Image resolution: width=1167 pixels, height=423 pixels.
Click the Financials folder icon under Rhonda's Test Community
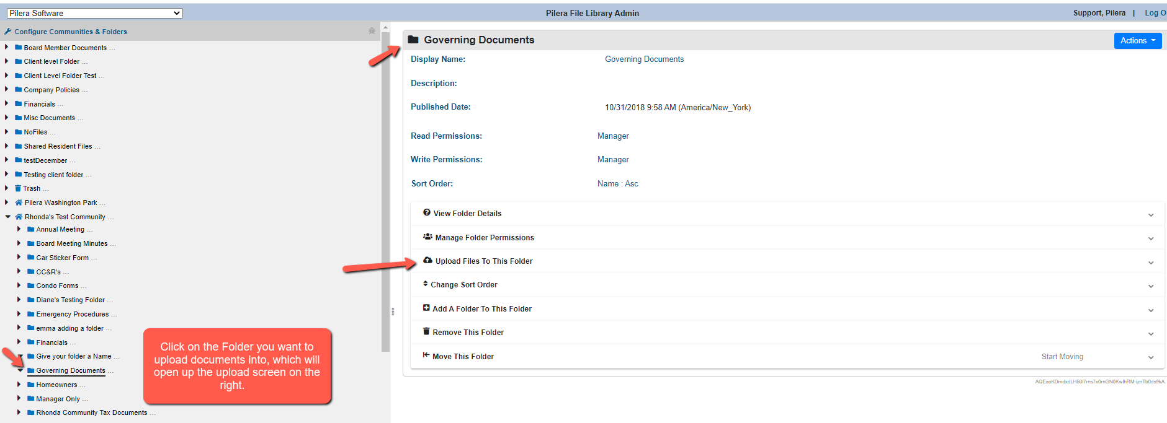pyautogui.click(x=31, y=342)
